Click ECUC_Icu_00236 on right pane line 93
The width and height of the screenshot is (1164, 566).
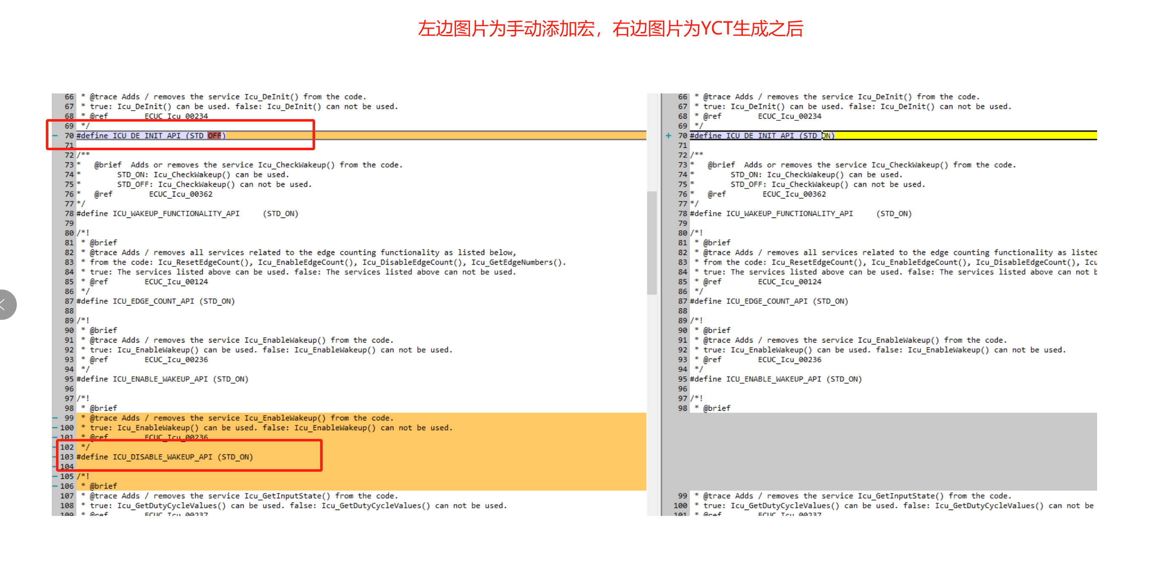[x=790, y=359]
